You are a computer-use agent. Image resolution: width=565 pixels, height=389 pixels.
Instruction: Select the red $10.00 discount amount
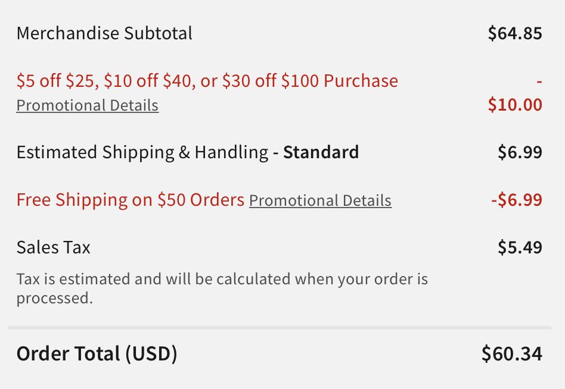(515, 105)
